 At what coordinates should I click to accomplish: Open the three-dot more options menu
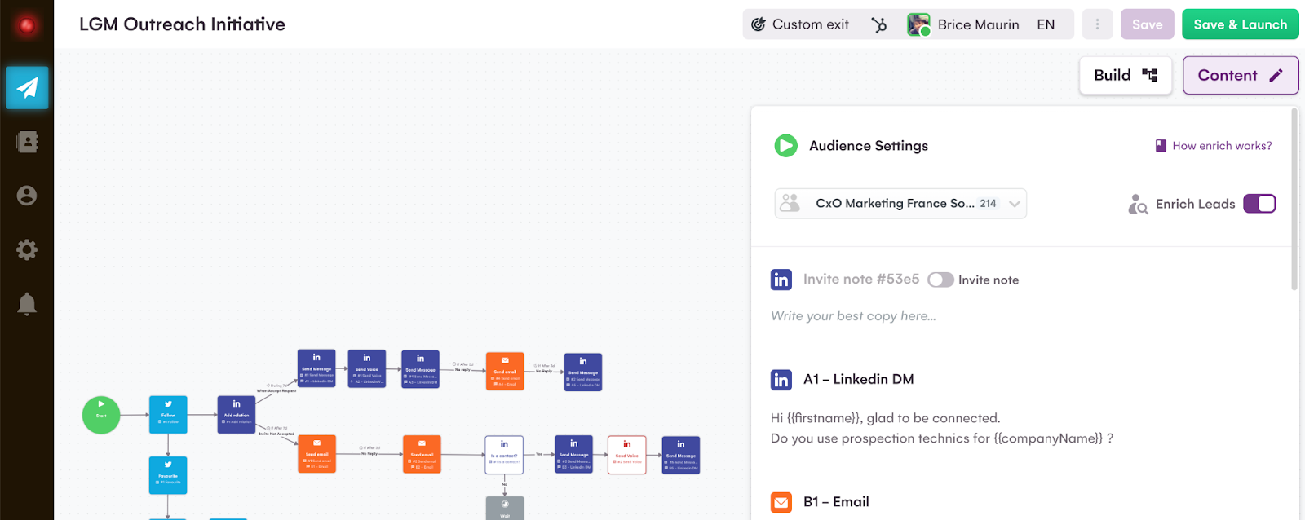pyautogui.click(x=1097, y=24)
